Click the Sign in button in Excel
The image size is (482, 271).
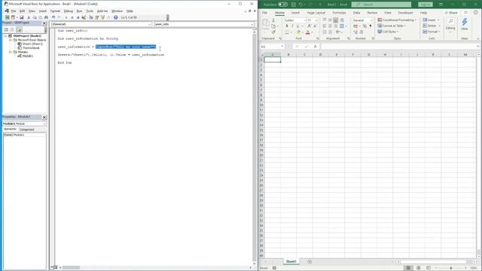coord(426,5)
